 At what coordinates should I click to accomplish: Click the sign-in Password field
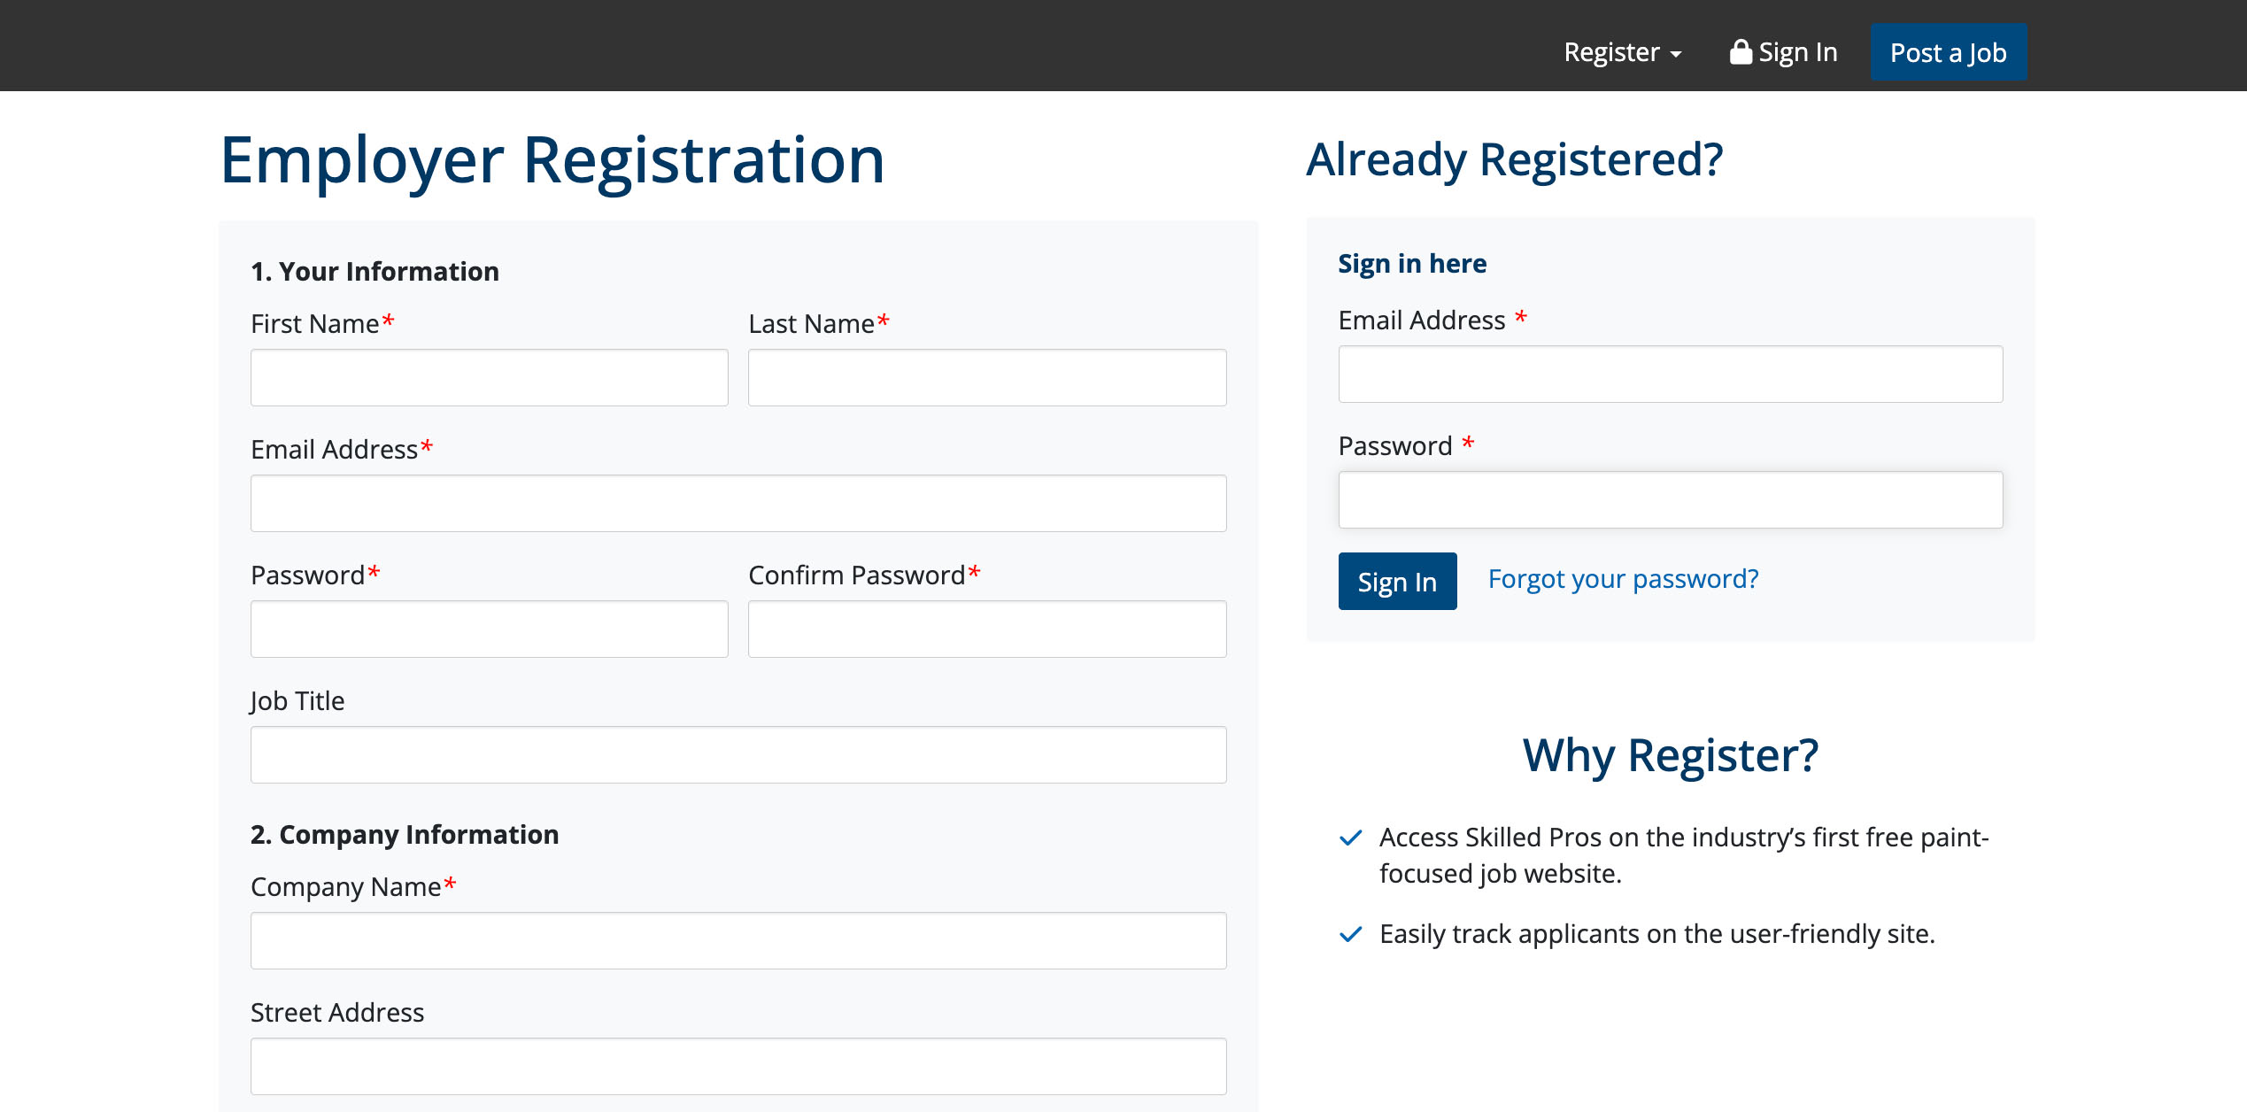1671,500
